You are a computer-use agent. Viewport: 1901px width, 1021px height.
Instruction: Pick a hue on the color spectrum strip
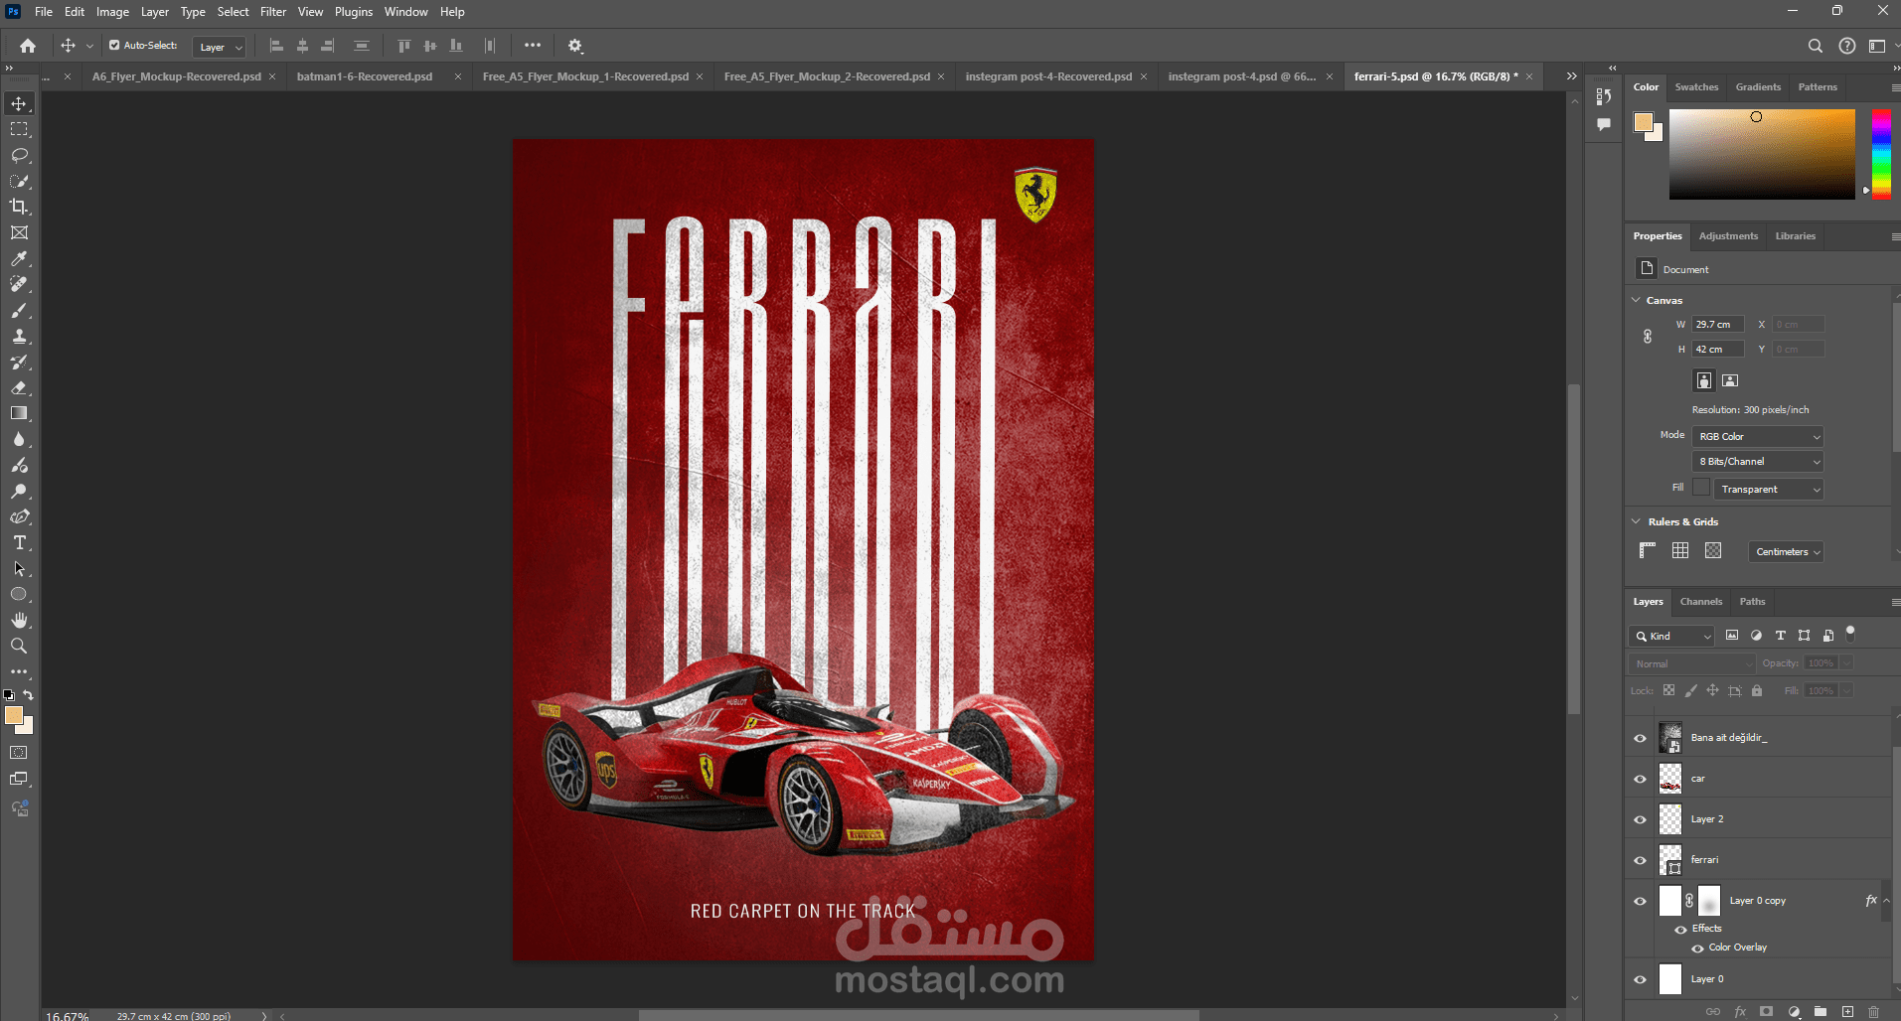click(x=1881, y=154)
